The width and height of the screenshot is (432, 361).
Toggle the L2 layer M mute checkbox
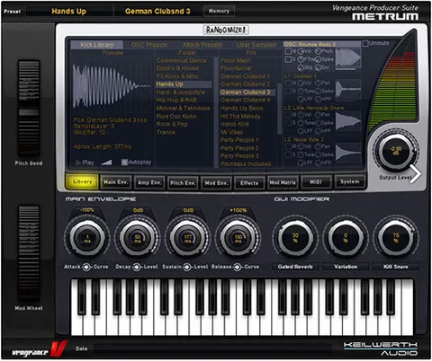coord(288,115)
